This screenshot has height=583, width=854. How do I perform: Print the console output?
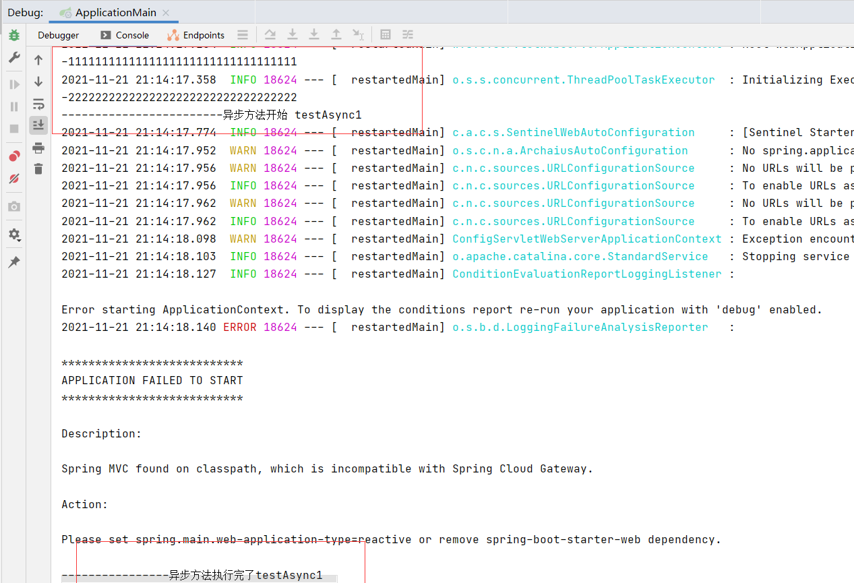[38, 148]
